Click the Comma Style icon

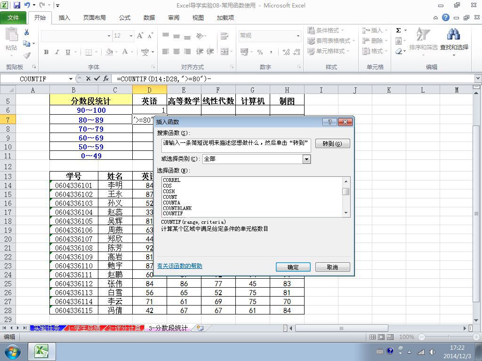tap(271, 52)
